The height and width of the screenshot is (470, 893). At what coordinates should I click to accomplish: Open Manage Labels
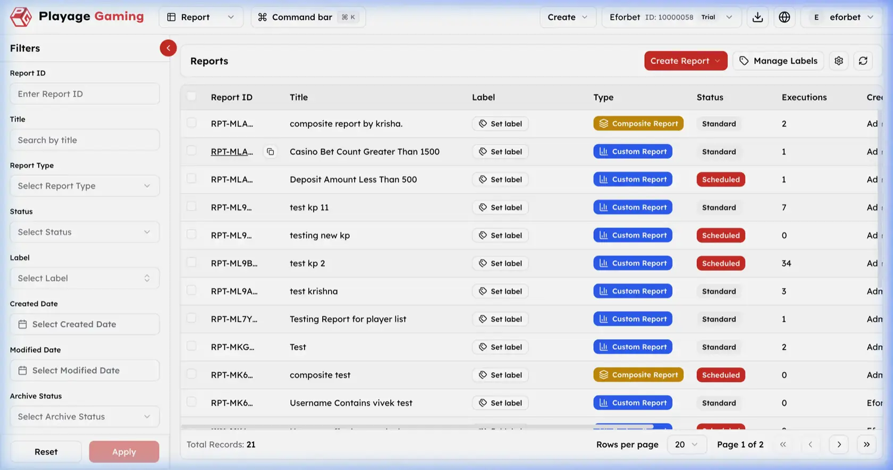click(x=778, y=61)
